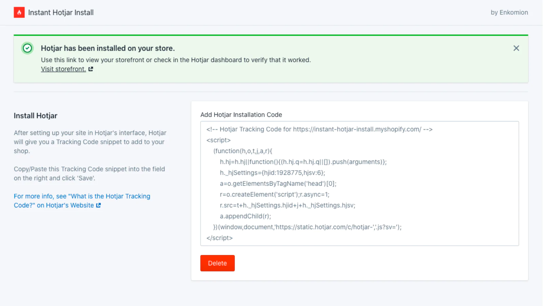544x306 pixels.
Task: Click the static.hotjar.com URL code line
Action: coord(307,227)
